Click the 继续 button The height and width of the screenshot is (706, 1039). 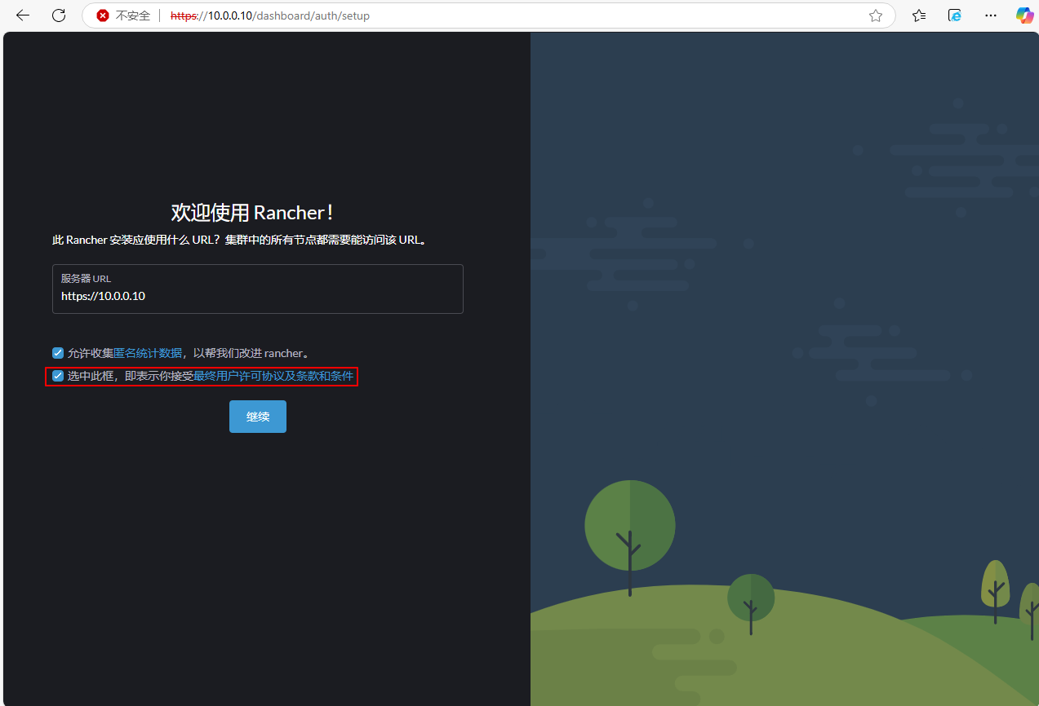pos(258,417)
